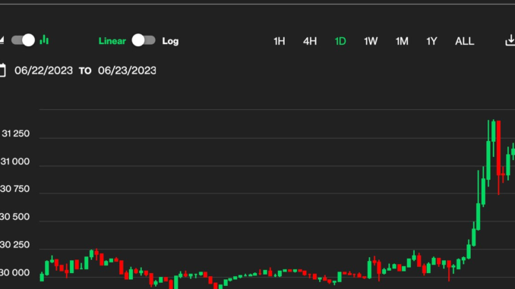
Task: Open the calendar date picker icon
Action: [2, 71]
